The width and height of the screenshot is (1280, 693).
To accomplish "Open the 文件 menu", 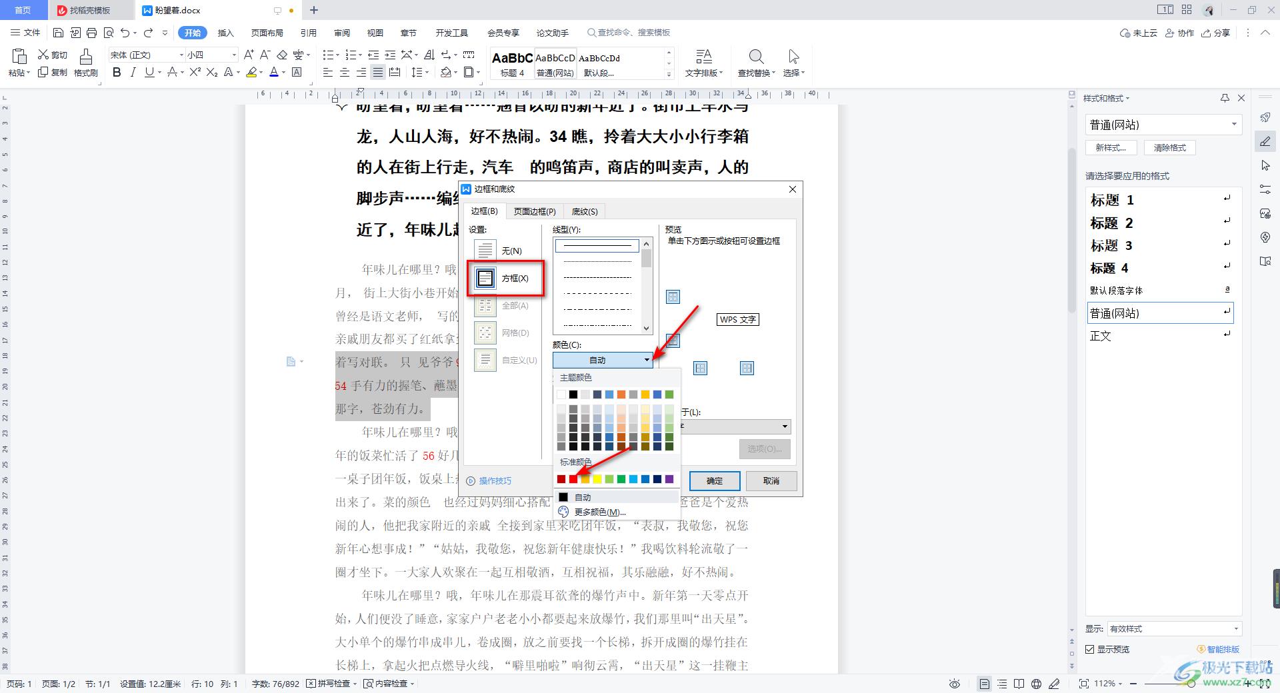I will [x=25, y=33].
